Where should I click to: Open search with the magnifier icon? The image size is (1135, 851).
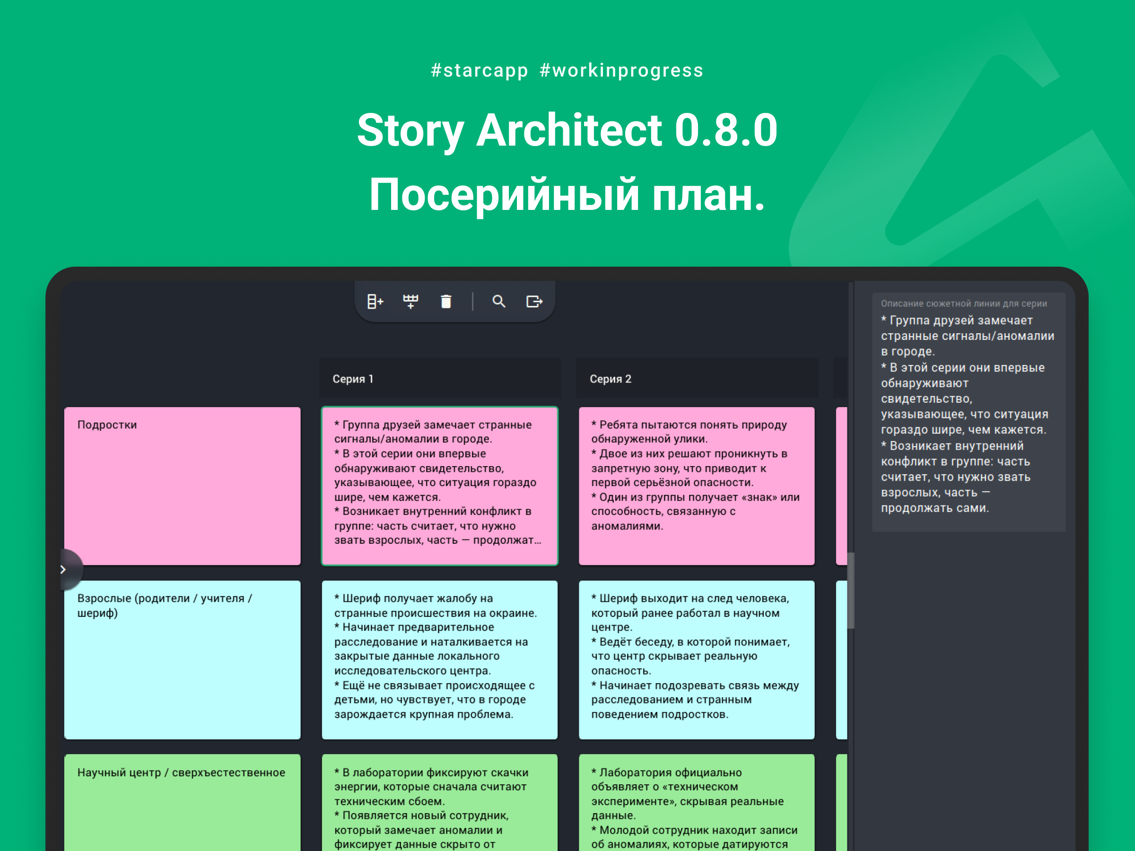pos(499,302)
